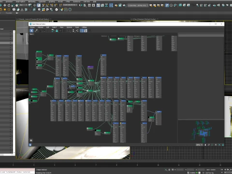Open the Mirror tool
The height and width of the screenshot is (174, 232).
pos(80,5)
